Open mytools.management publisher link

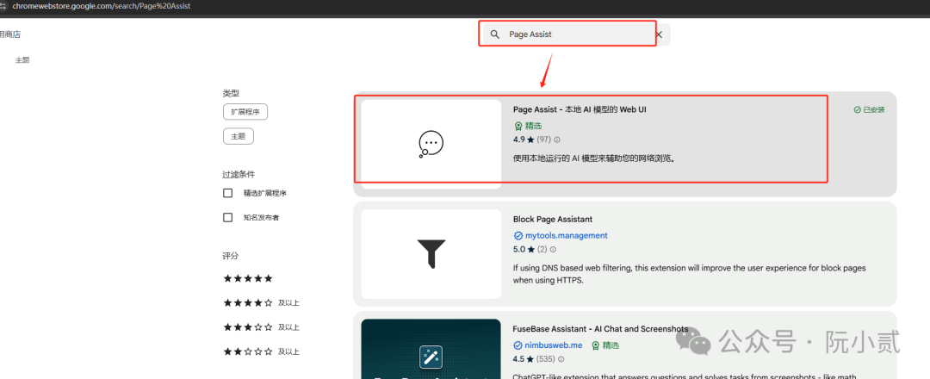[x=567, y=235]
